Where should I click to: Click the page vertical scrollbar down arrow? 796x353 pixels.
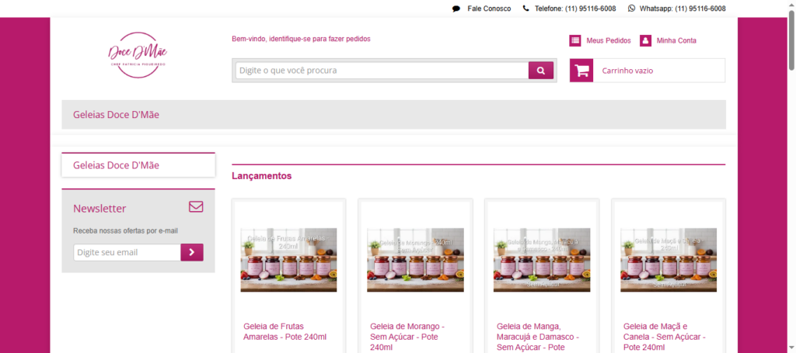[x=790, y=348]
